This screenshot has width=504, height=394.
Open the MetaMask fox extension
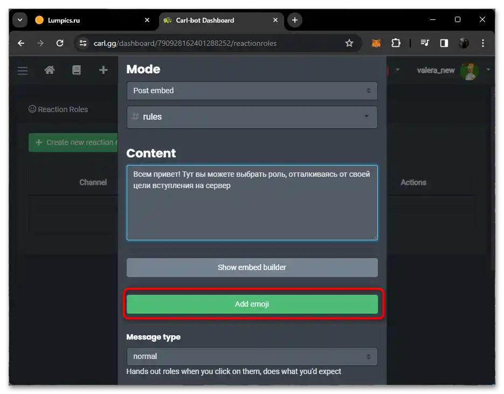pos(376,43)
